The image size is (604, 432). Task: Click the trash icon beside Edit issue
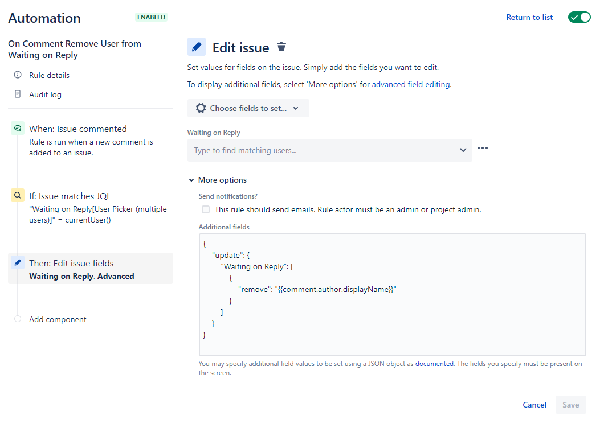pos(281,47)
